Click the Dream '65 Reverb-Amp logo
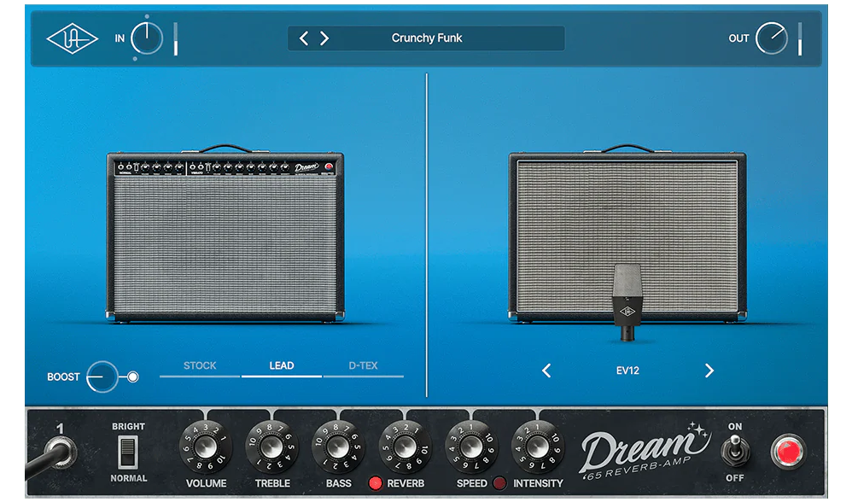 tap(645, 451)
